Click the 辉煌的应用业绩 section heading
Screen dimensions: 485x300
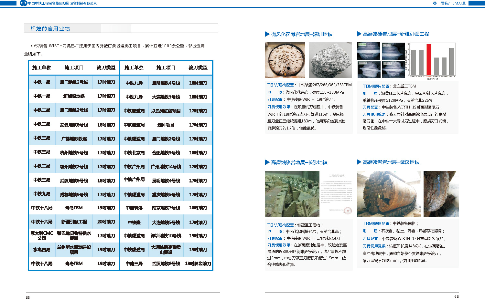coord(50,29)
